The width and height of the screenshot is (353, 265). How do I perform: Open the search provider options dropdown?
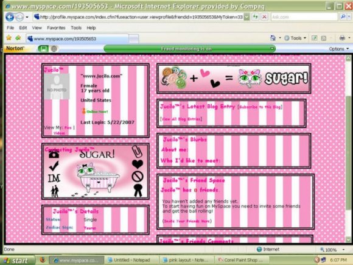click(x=349, y=16)
